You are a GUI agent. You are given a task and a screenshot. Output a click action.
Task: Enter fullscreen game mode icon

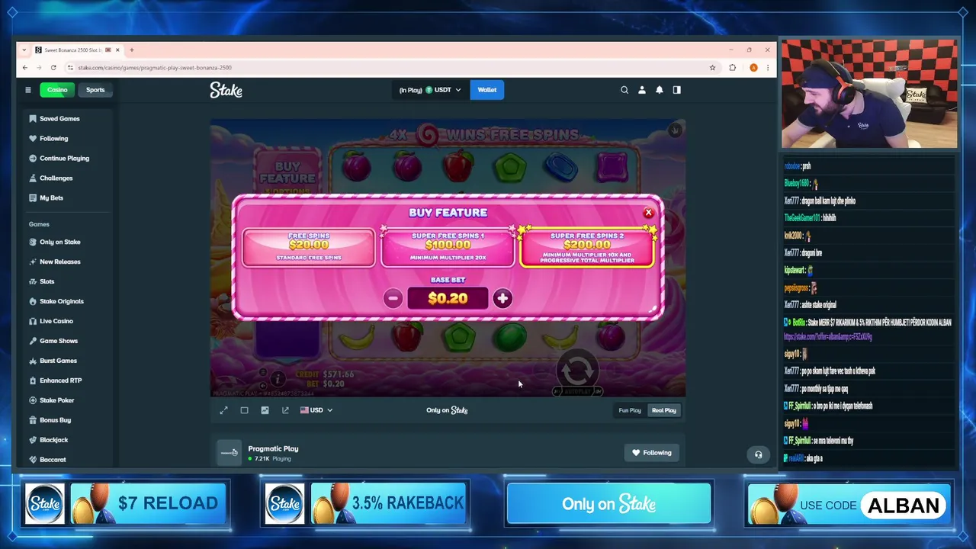[224, 410]
